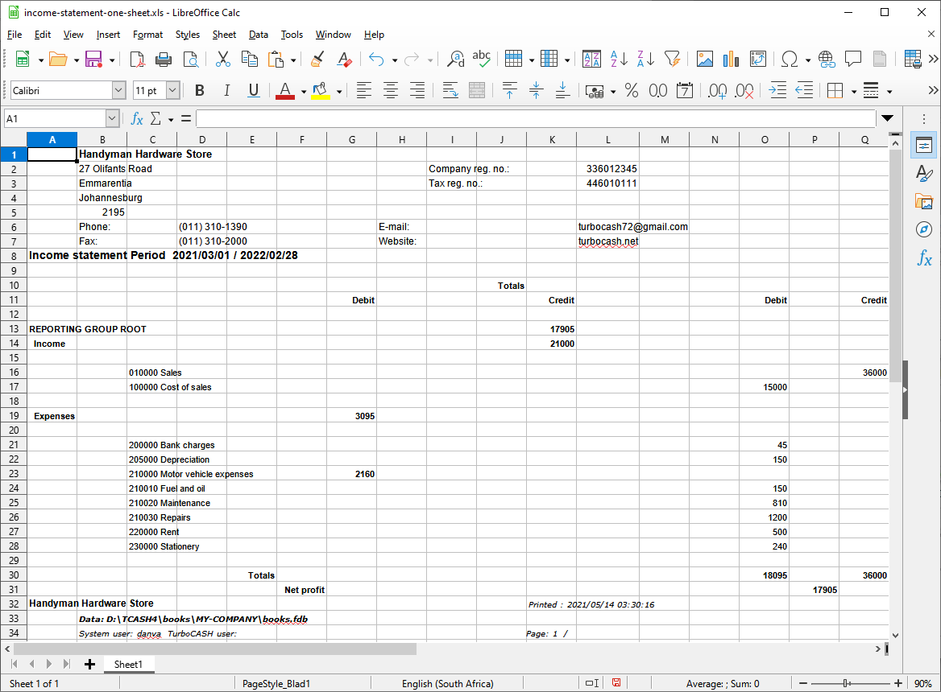This screenshot has width=941, height=692.
Task: Toggle Underline text style
Action: tap(253, 90)
